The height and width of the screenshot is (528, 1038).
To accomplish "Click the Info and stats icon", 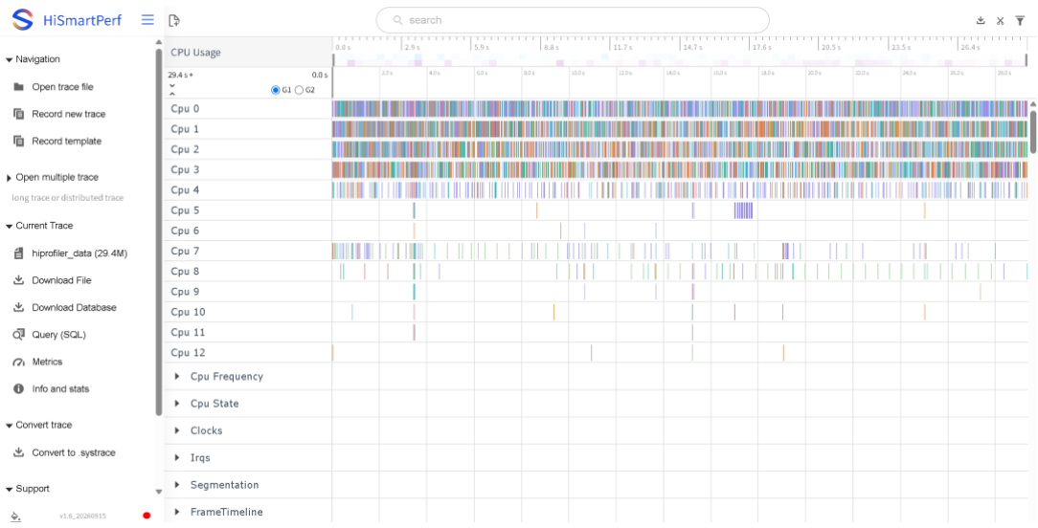I will [x=18, y=389].
